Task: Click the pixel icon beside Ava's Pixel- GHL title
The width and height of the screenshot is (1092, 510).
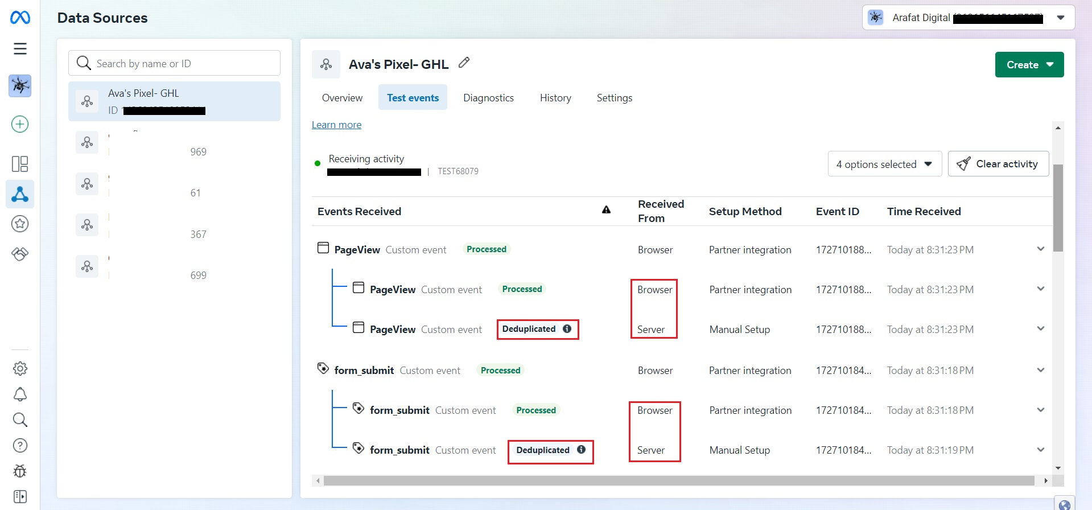Action: 326,64
